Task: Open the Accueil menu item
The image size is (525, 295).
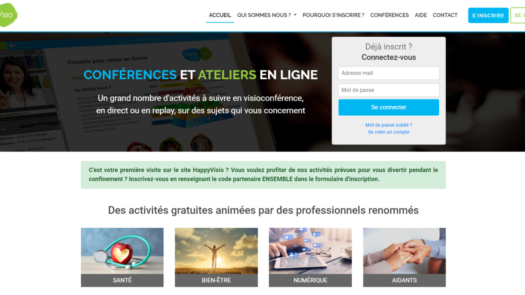Action: pyautogui.click(x=220, y=15)
